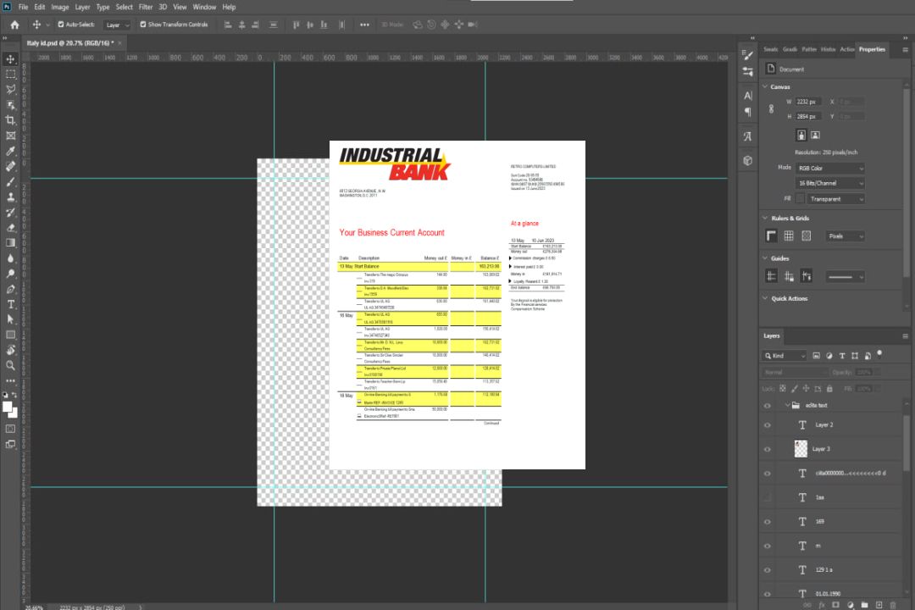Click the canvas Fill color swatch
Screen dimensions: 915x610
801,199
